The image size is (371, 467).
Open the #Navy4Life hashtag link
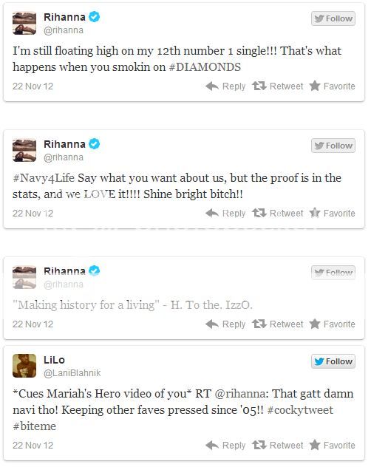[44, 178]
